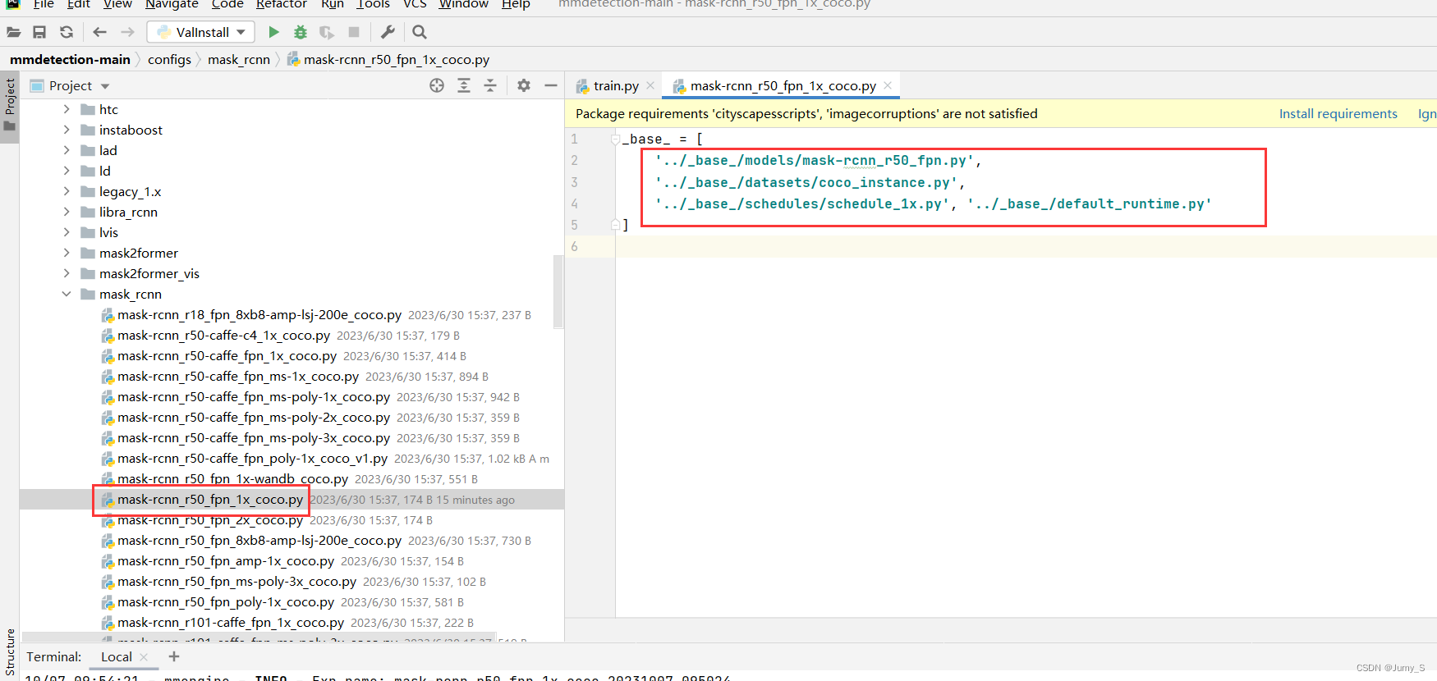Viewport: 1437px width, 681px height.
Task: Add a new terminal session
Action: tap(174, 656)
